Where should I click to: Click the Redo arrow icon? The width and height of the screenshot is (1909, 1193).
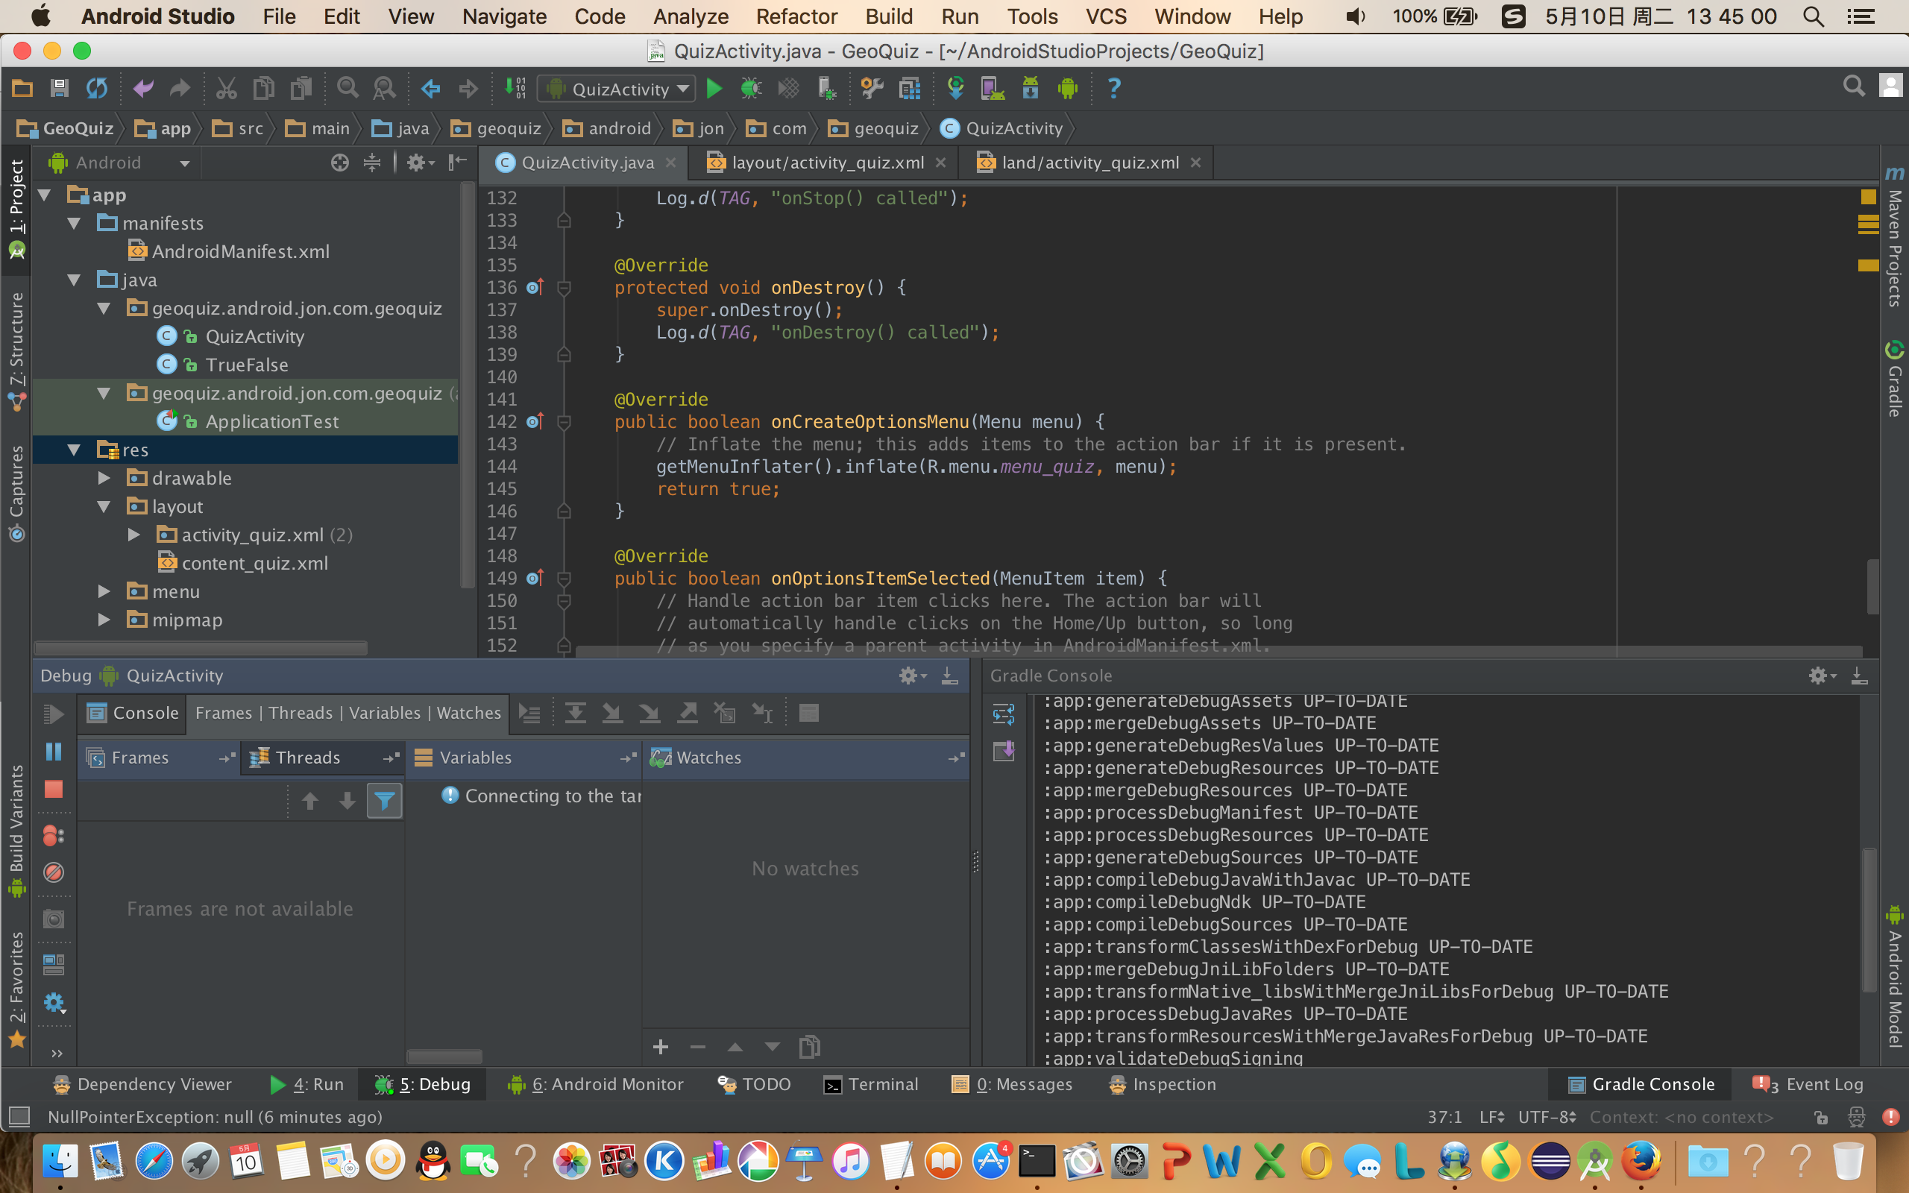pyautogui.click(x=180, y=89)
